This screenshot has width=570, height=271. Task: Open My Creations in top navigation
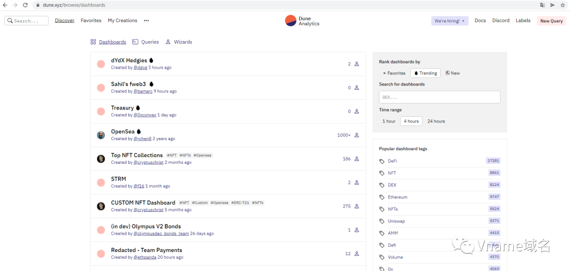122,21
